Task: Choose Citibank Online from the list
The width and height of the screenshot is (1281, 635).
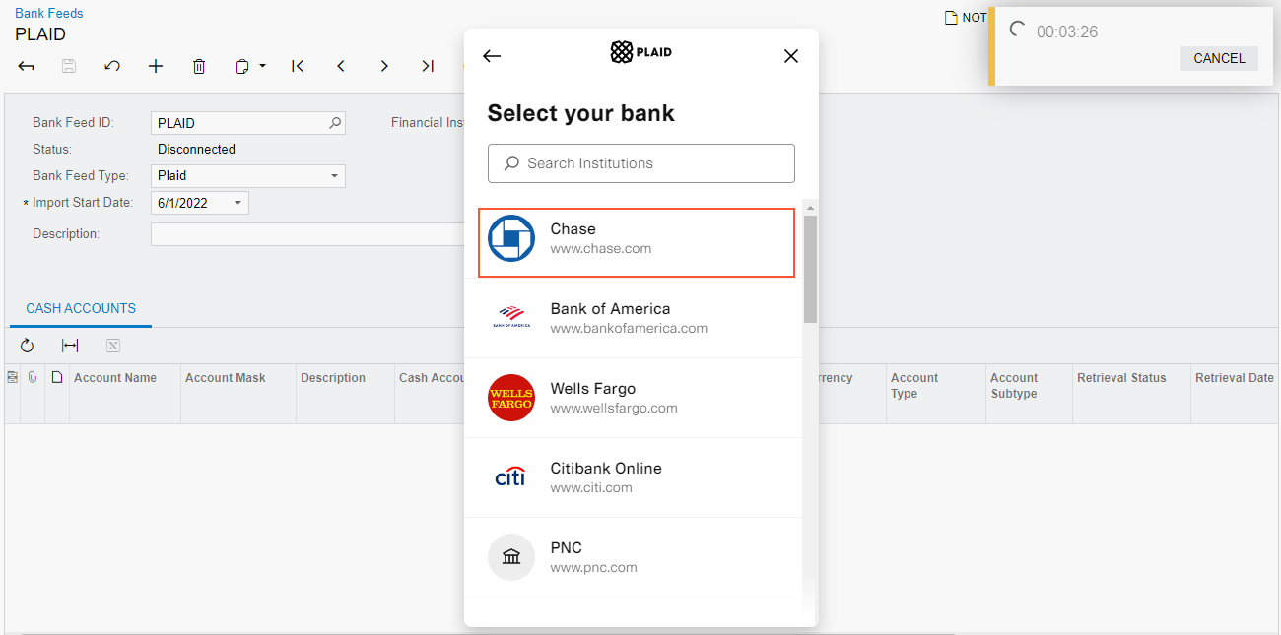Action: [x=633, y=477]
